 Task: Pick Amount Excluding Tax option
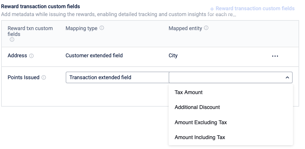pos(201,122)
